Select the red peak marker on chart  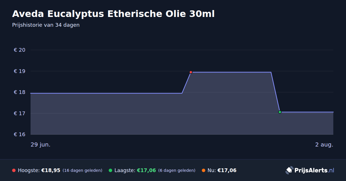(191, 72)
